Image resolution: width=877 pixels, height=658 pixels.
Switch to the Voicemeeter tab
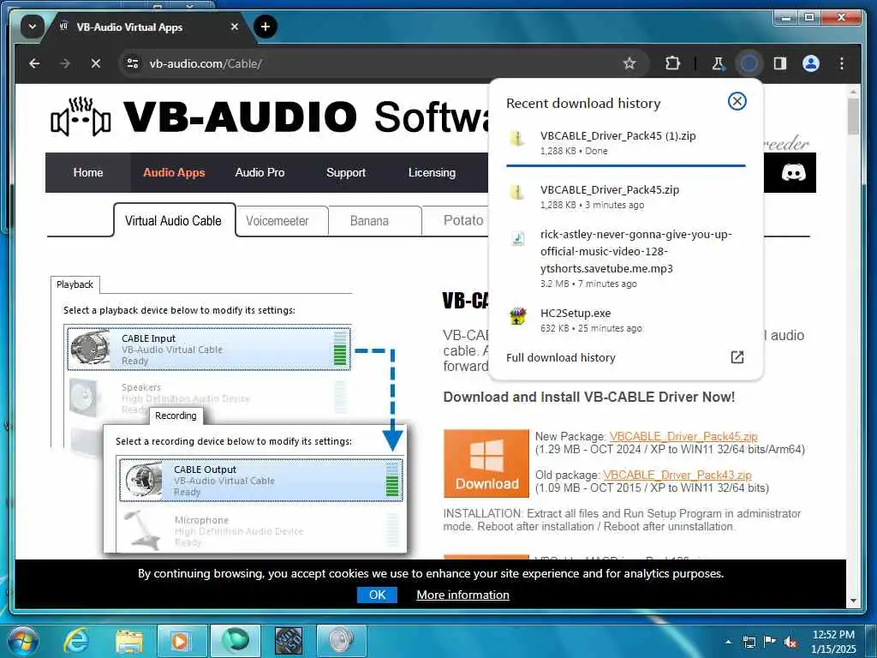pyautogui.click(x=277, y=221)
